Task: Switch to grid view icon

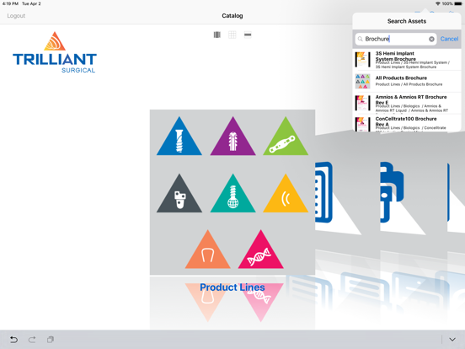Action: point(232,35)
